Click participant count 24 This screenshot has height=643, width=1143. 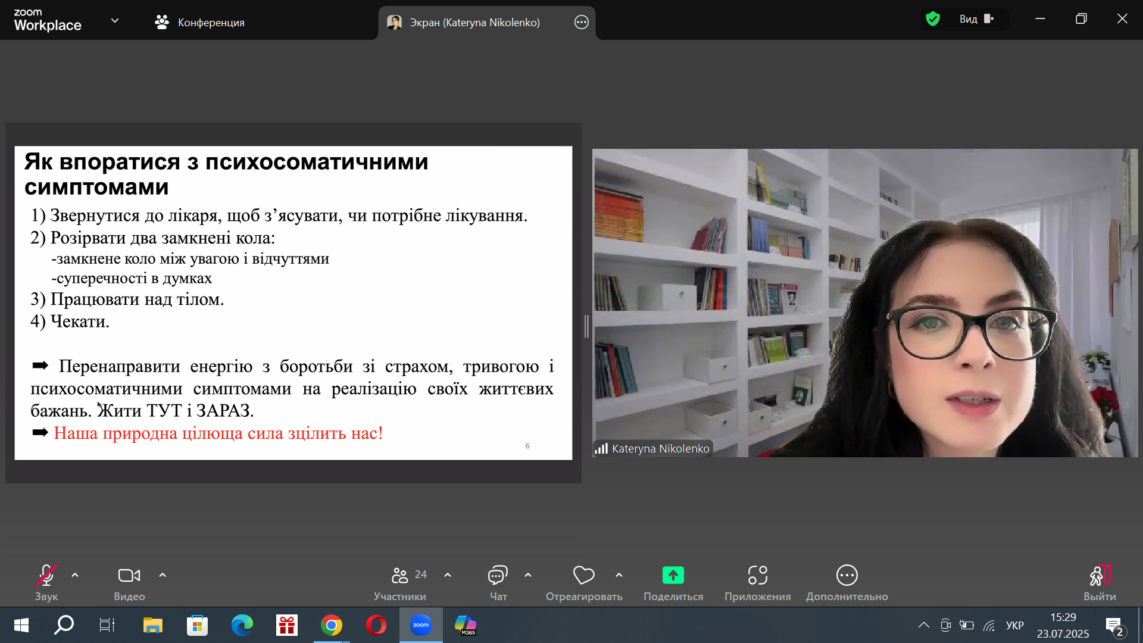(x=421, y=575)
